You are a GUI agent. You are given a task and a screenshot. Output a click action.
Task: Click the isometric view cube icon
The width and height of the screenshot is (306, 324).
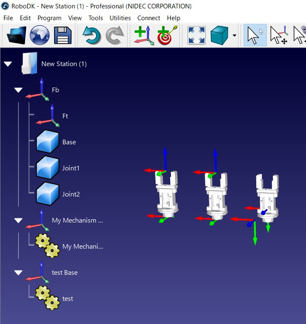tap(219, 35)
